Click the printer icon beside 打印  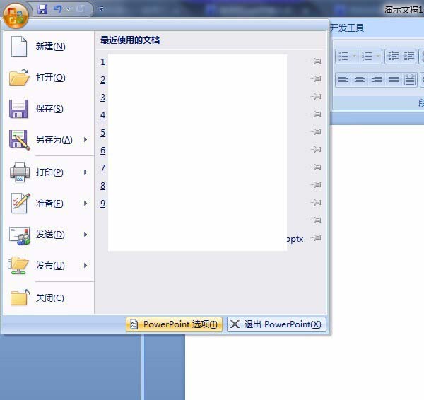(20, 172)
